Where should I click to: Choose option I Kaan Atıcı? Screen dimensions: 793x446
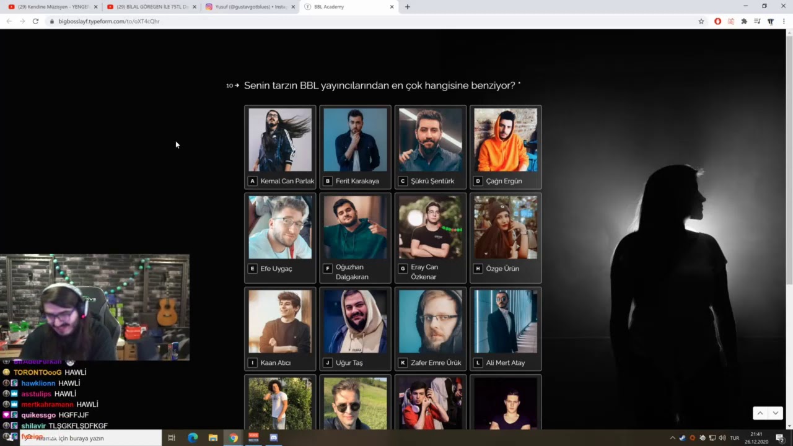click(x=280, y=329)
